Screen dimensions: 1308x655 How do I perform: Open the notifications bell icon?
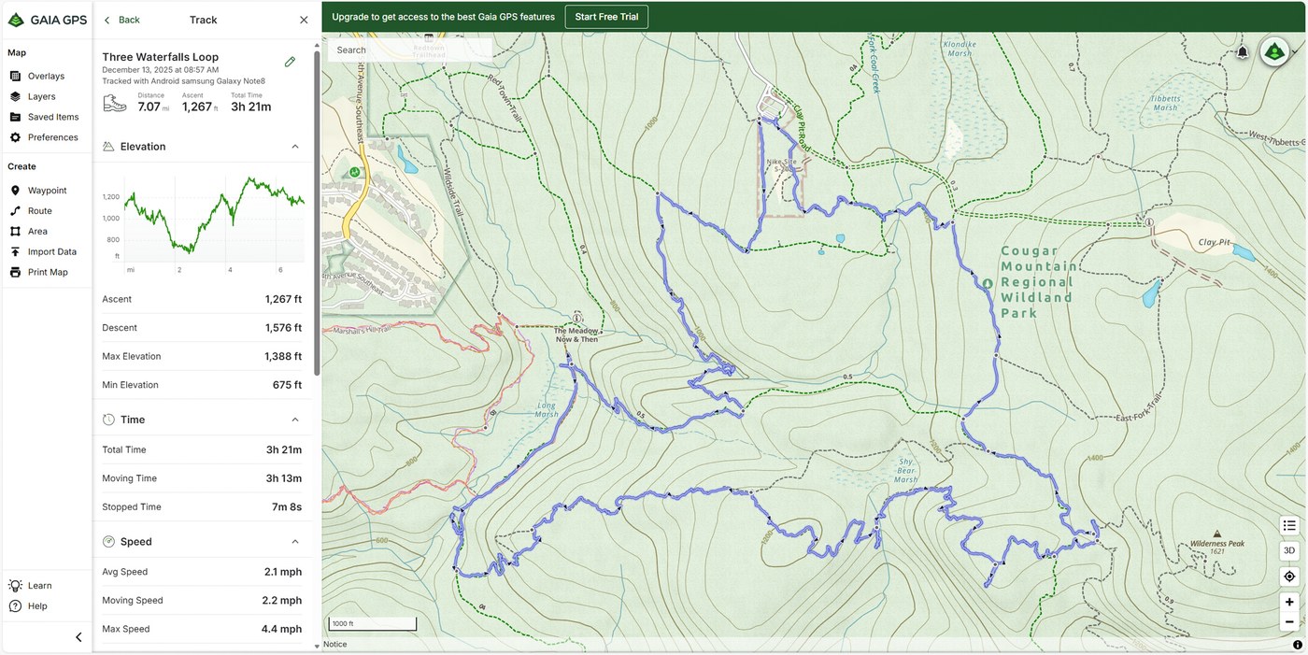pyautogui.click(x=1242, y=52)
